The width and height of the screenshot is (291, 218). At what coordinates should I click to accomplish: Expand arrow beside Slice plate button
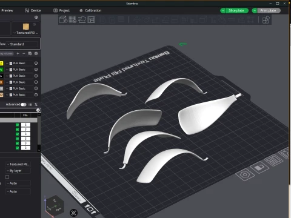[x=223, y=10]
